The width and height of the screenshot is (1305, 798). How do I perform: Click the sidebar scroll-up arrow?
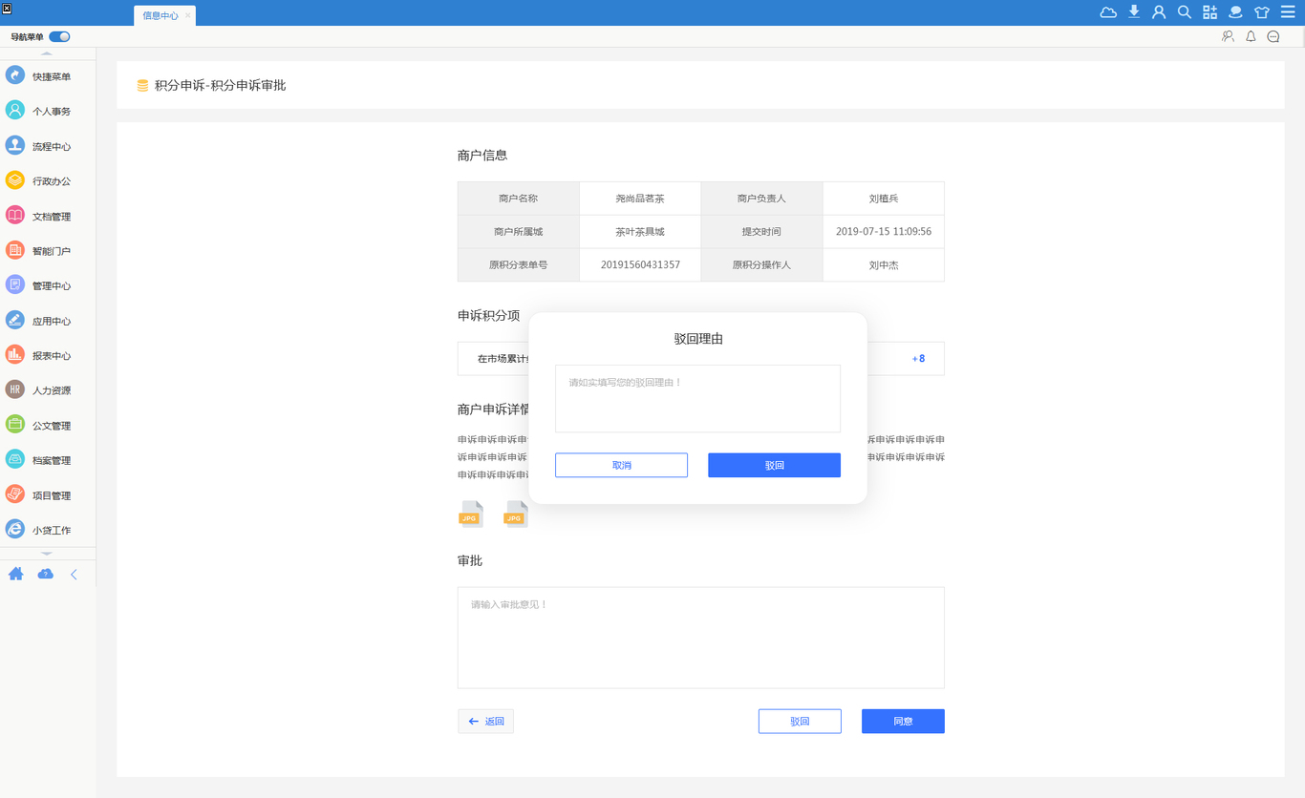click(x=47, y=53)
